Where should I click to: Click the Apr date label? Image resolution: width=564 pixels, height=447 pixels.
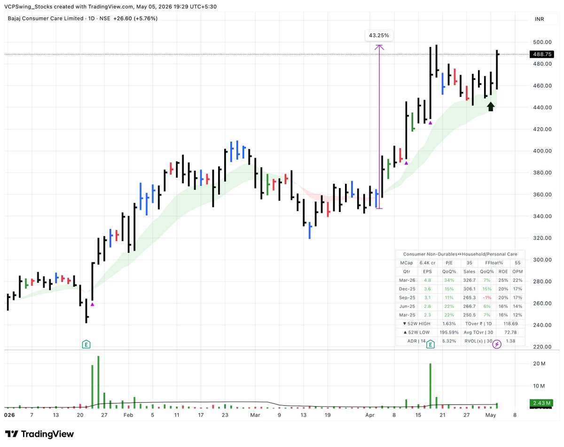(369, 416)
